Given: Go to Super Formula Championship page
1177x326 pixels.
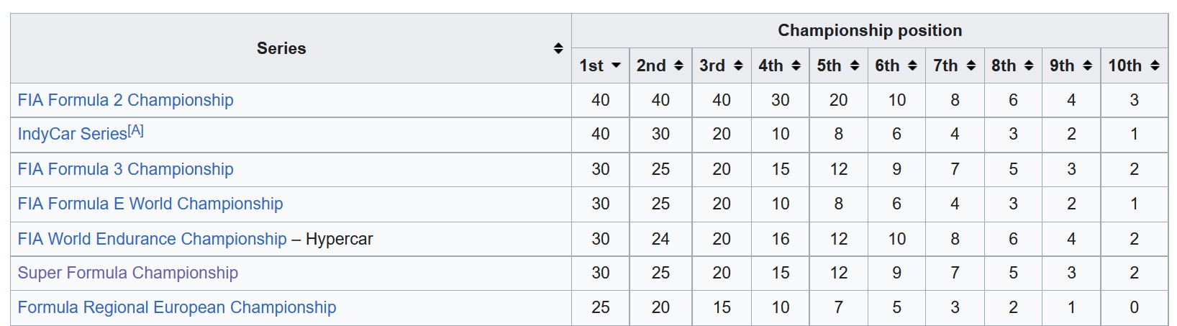Looking at the screenshot, I should point(127,273).
